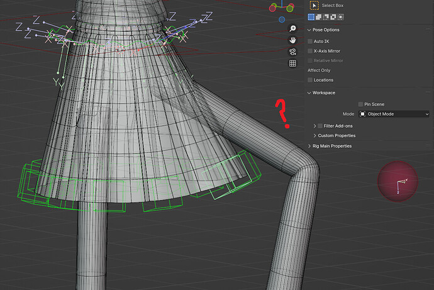
Task: Click the hand pan view icon
Action: coord(292,40)
